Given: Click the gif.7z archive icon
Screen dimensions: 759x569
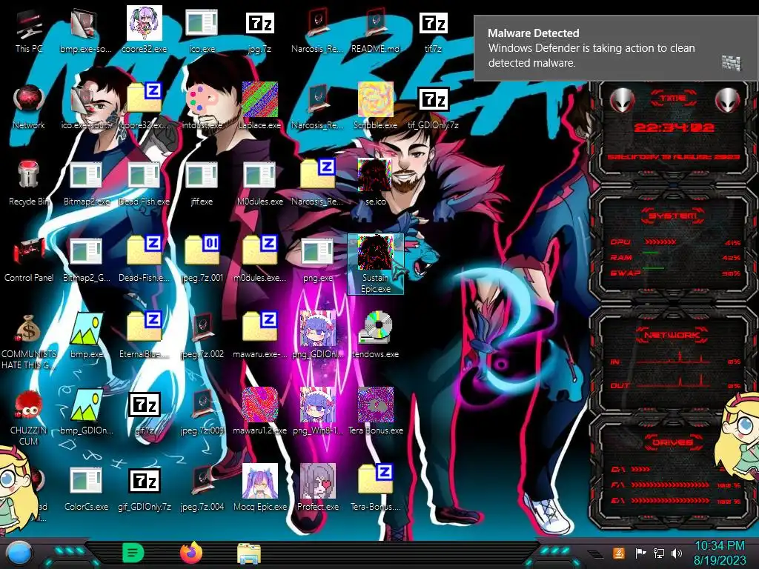Looking at the screenshot, I should (145, 411).
